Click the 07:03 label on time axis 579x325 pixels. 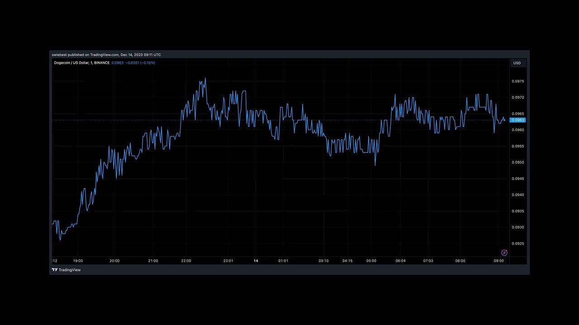coord(428,261)
